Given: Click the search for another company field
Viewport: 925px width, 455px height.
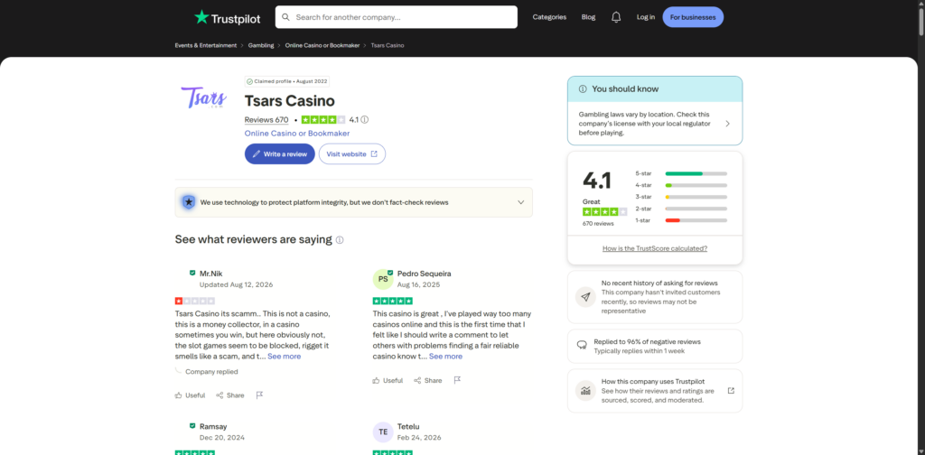Looking at the screenshot, I should click(x=397, y=17).
